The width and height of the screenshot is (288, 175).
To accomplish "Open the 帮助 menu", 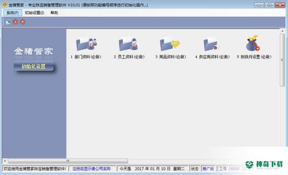I will pyautogui.click(x=54, y=12).
